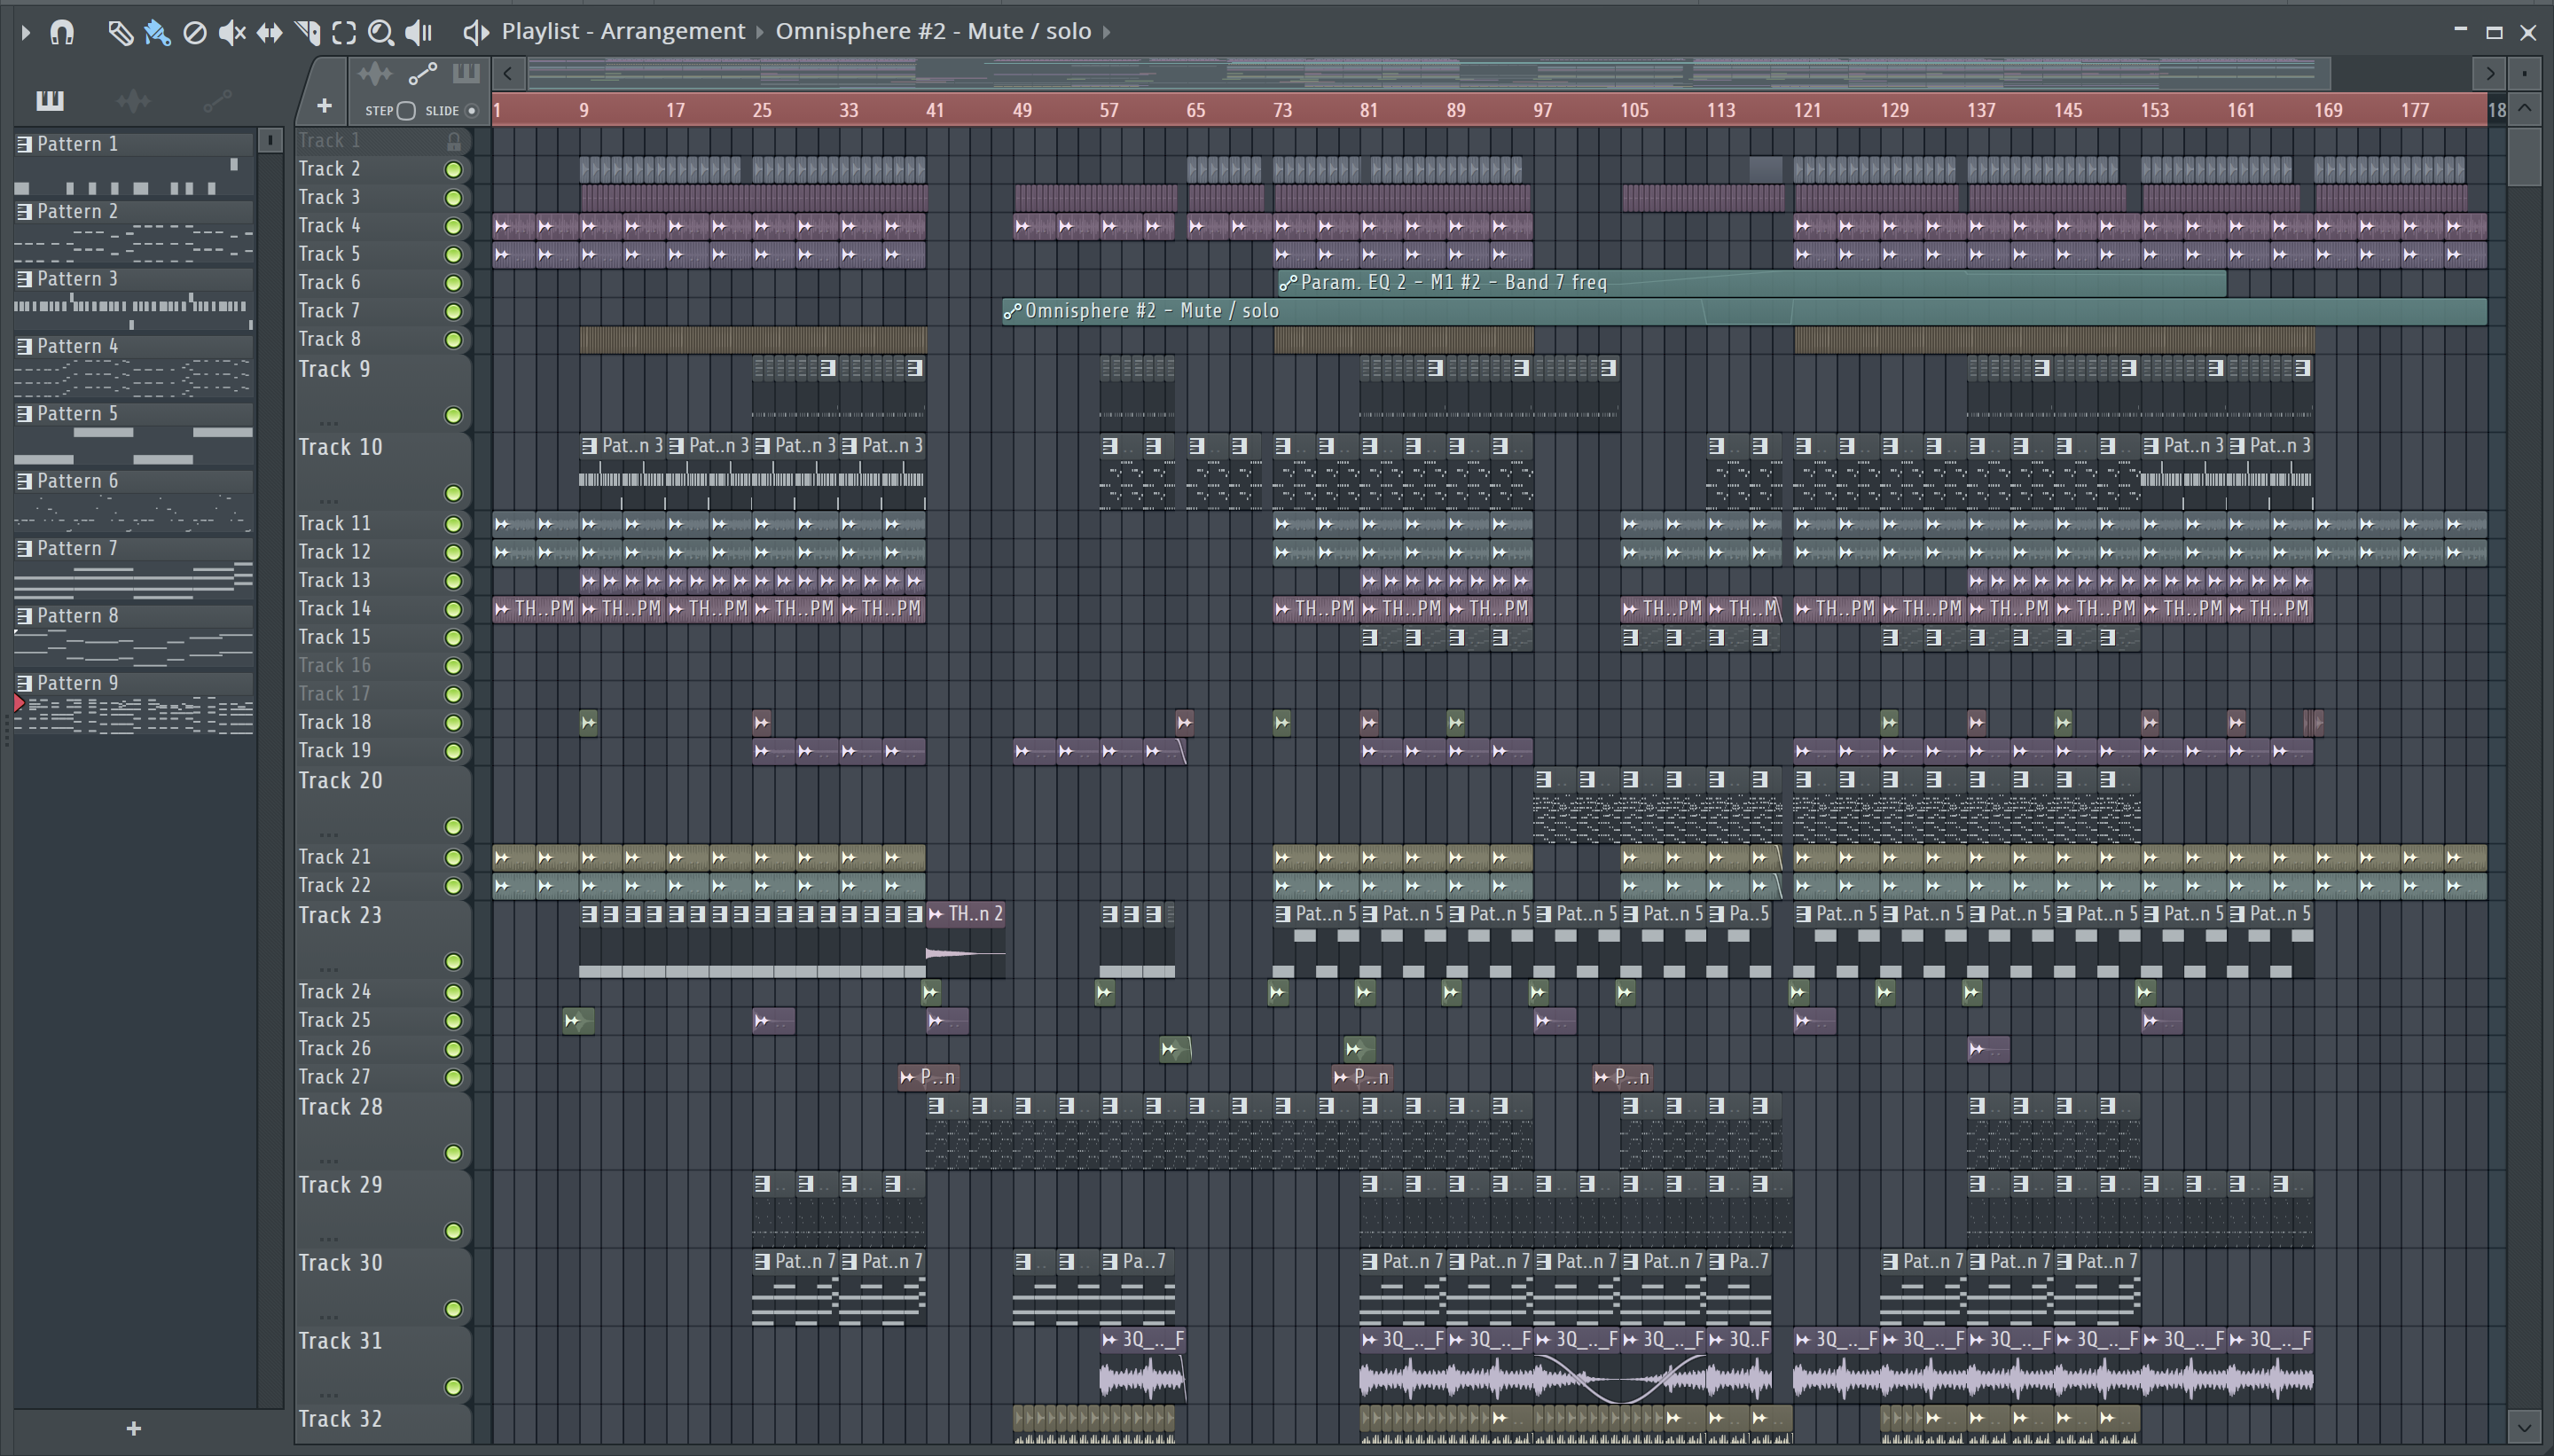The image size is (2554, 1456).
Task: Click bar 49 on the timeline ruler
Action: pyautogui.click(x=1022, y=110)
